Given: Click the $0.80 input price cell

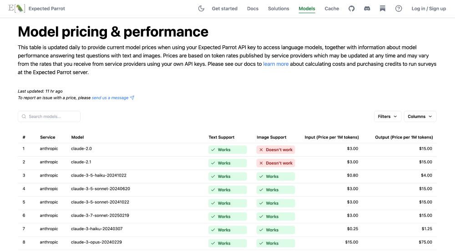Looking at the screenshot, I should (x=353, y=175).
